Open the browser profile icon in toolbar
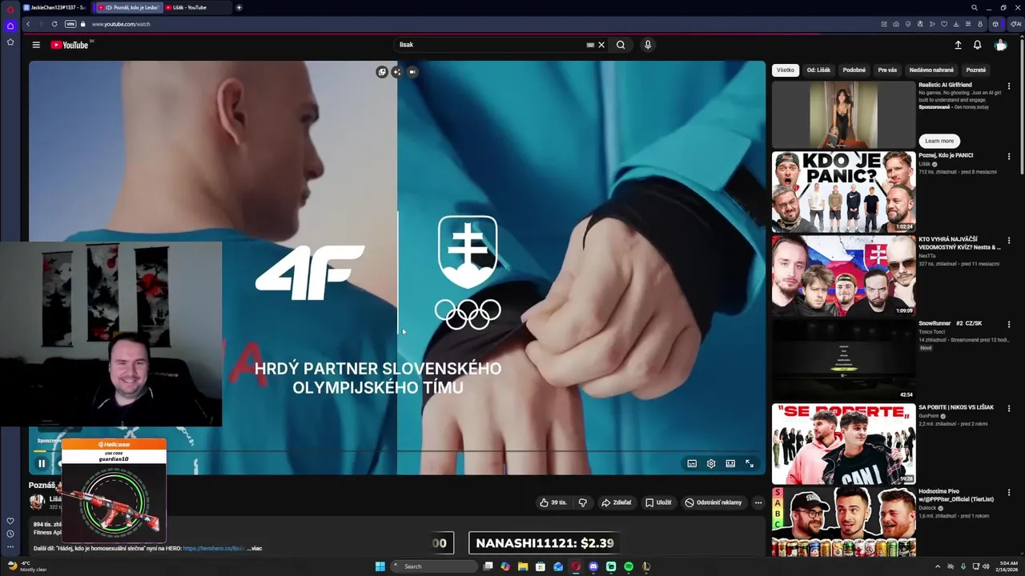1025x576 pixels. pyautogui.click(x=979, y=24)
